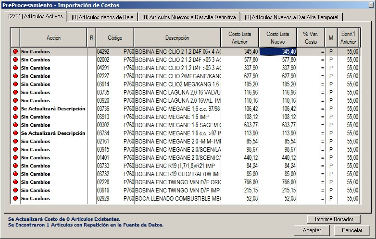The image size is (376, 239).
Task: Click red icon on article 03736 row
Action: pyautogui.click(x=15, y=108)
